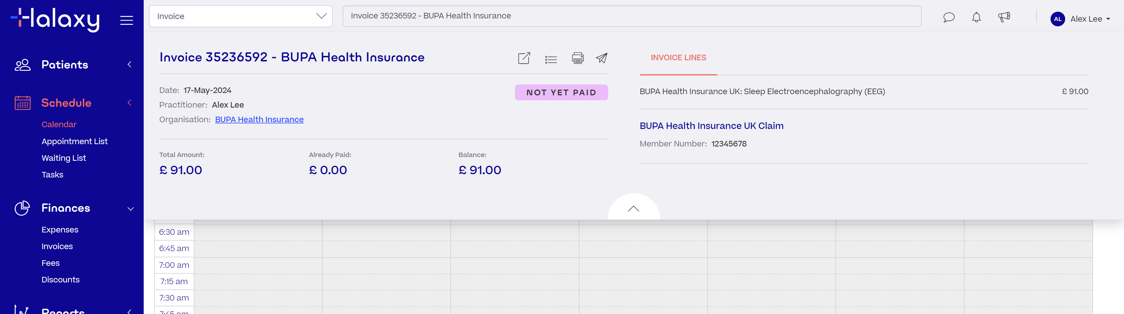Click the Invoice 35236592 title heading
The image size is (1124, 314).
pyautogui.click(x=292, y=57)
